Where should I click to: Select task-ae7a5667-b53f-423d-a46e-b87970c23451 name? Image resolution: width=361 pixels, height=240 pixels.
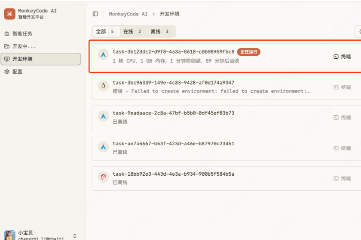[173, 144]
